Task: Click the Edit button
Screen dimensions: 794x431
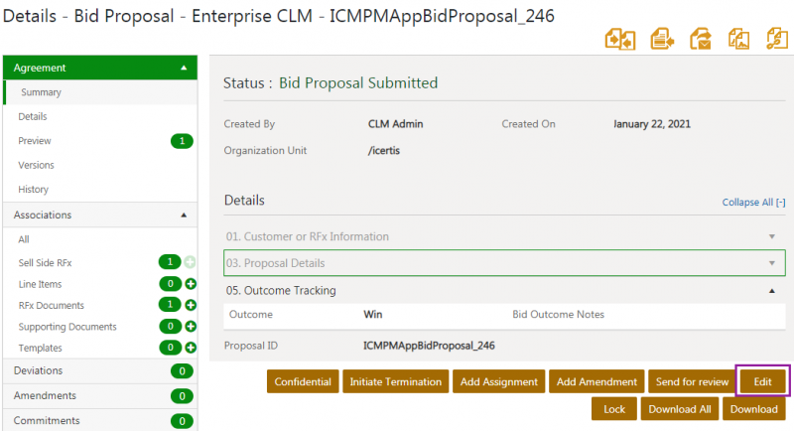Action: pos(762,381)
